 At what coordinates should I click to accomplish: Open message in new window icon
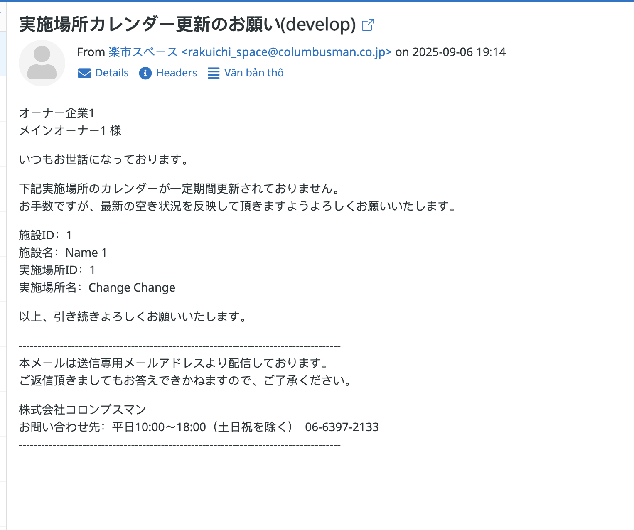368,25
